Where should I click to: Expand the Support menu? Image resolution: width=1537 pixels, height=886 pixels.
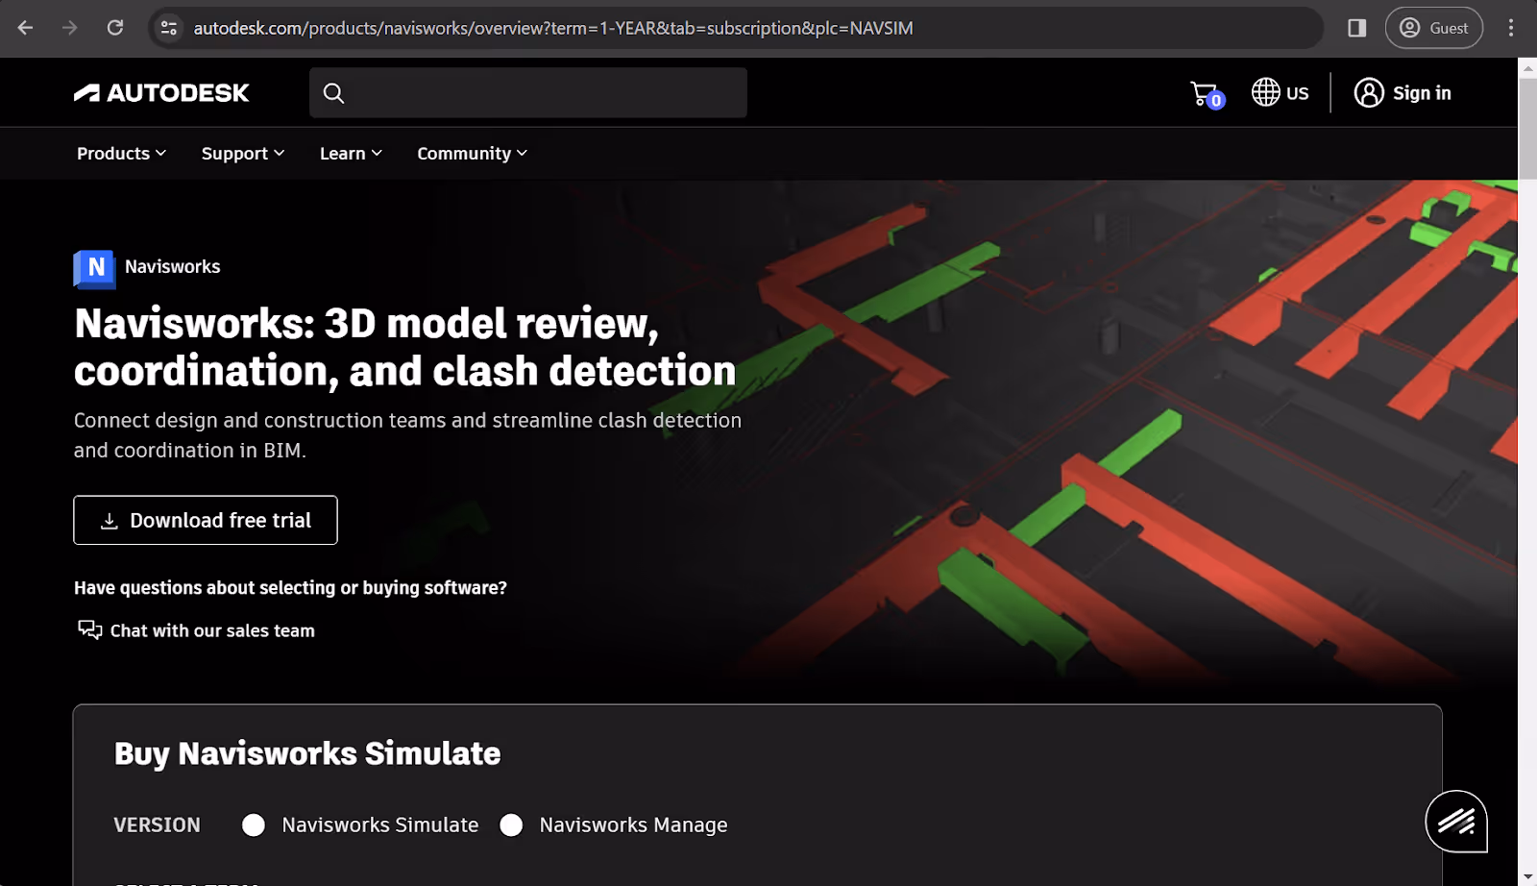click(x=243, y=154)
